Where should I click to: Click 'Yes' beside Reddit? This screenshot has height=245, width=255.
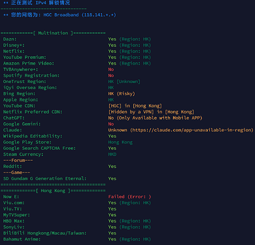112,167
